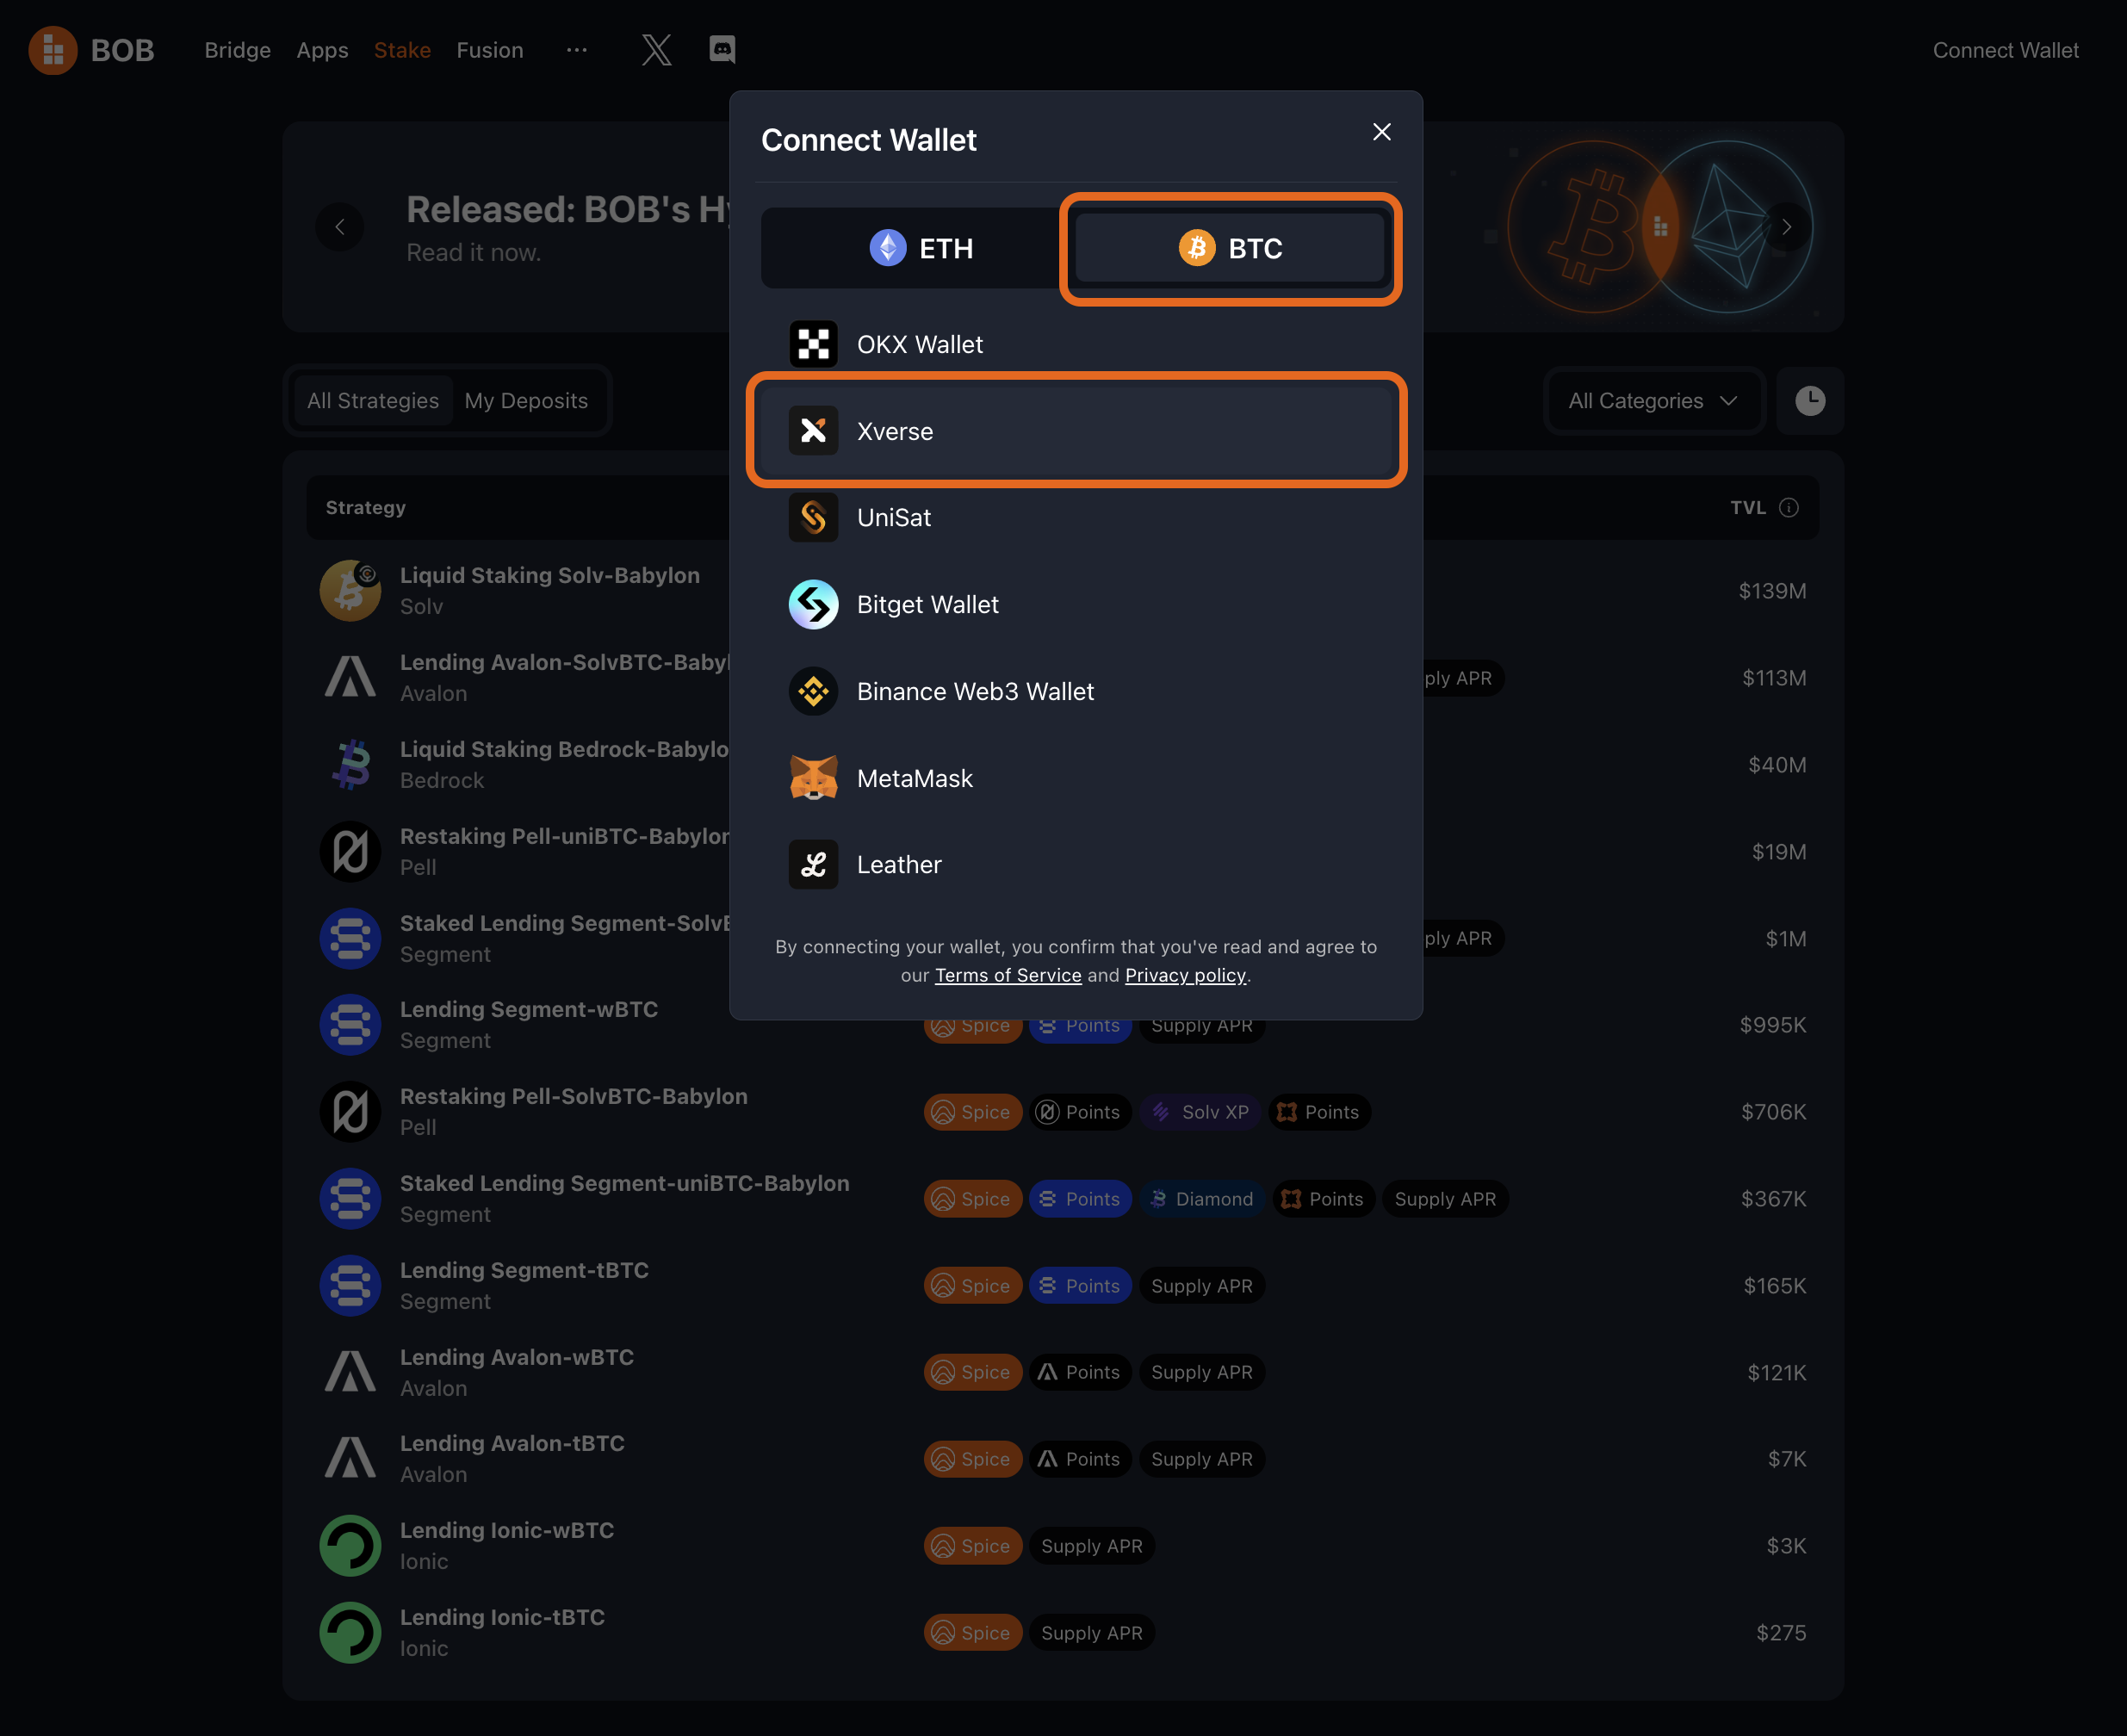The height and width of the screenshot is (1736, 2127).
Task: Select the BTC network toggle
Action: coord(1230,248)
